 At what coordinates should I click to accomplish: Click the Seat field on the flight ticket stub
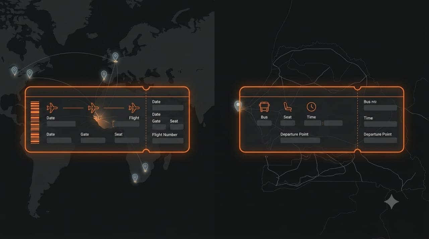click(177, 127)
